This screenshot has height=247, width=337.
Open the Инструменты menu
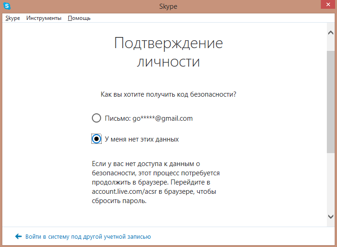coord(44,18)
